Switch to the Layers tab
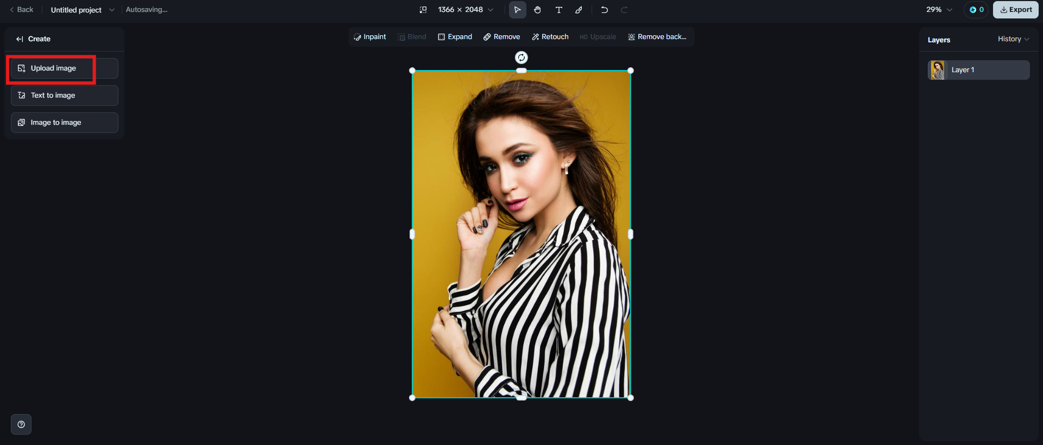The image size is (1043, 445). [x=939, y=40]
